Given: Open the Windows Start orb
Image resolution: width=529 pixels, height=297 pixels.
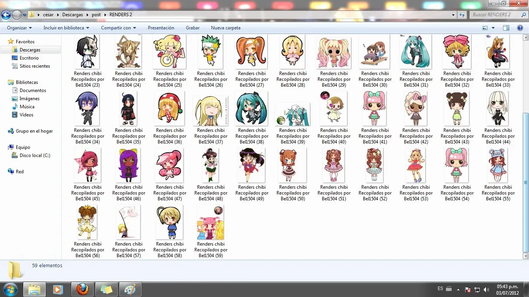Looking at the screenshot, I should point(10,289).
